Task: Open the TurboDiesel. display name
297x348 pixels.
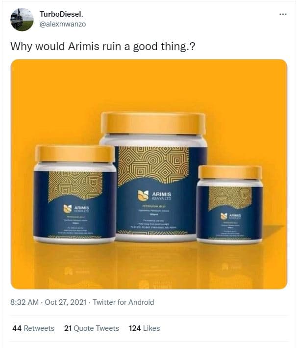Action: pos(62,14)
